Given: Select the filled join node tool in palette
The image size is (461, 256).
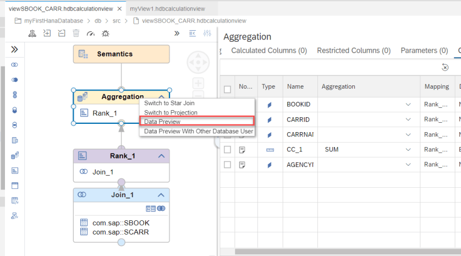Looking at the screenshot, I should 14,80.
